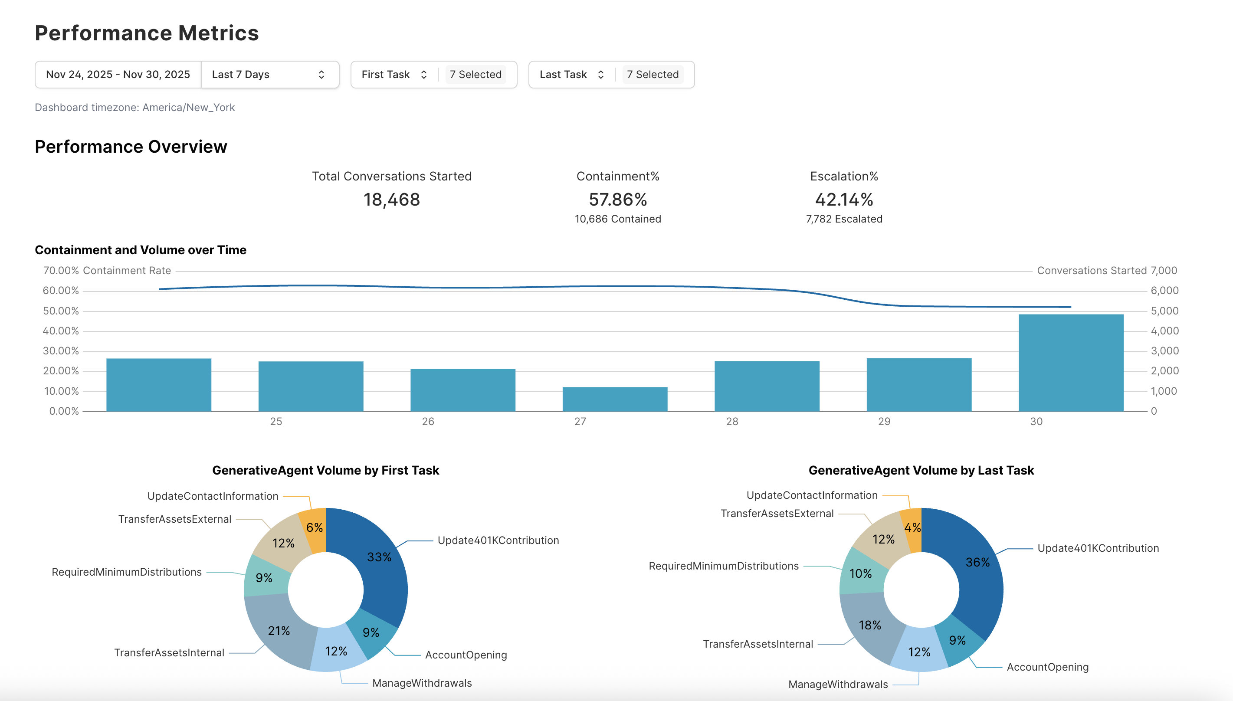Viewport: 1233px width, 701px height.
Task: Click the 33% Update401KContribution slice in First Task chart
Action: 379,557
